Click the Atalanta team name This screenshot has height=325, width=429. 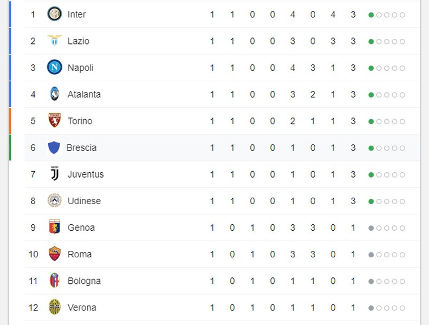point(84,94)
